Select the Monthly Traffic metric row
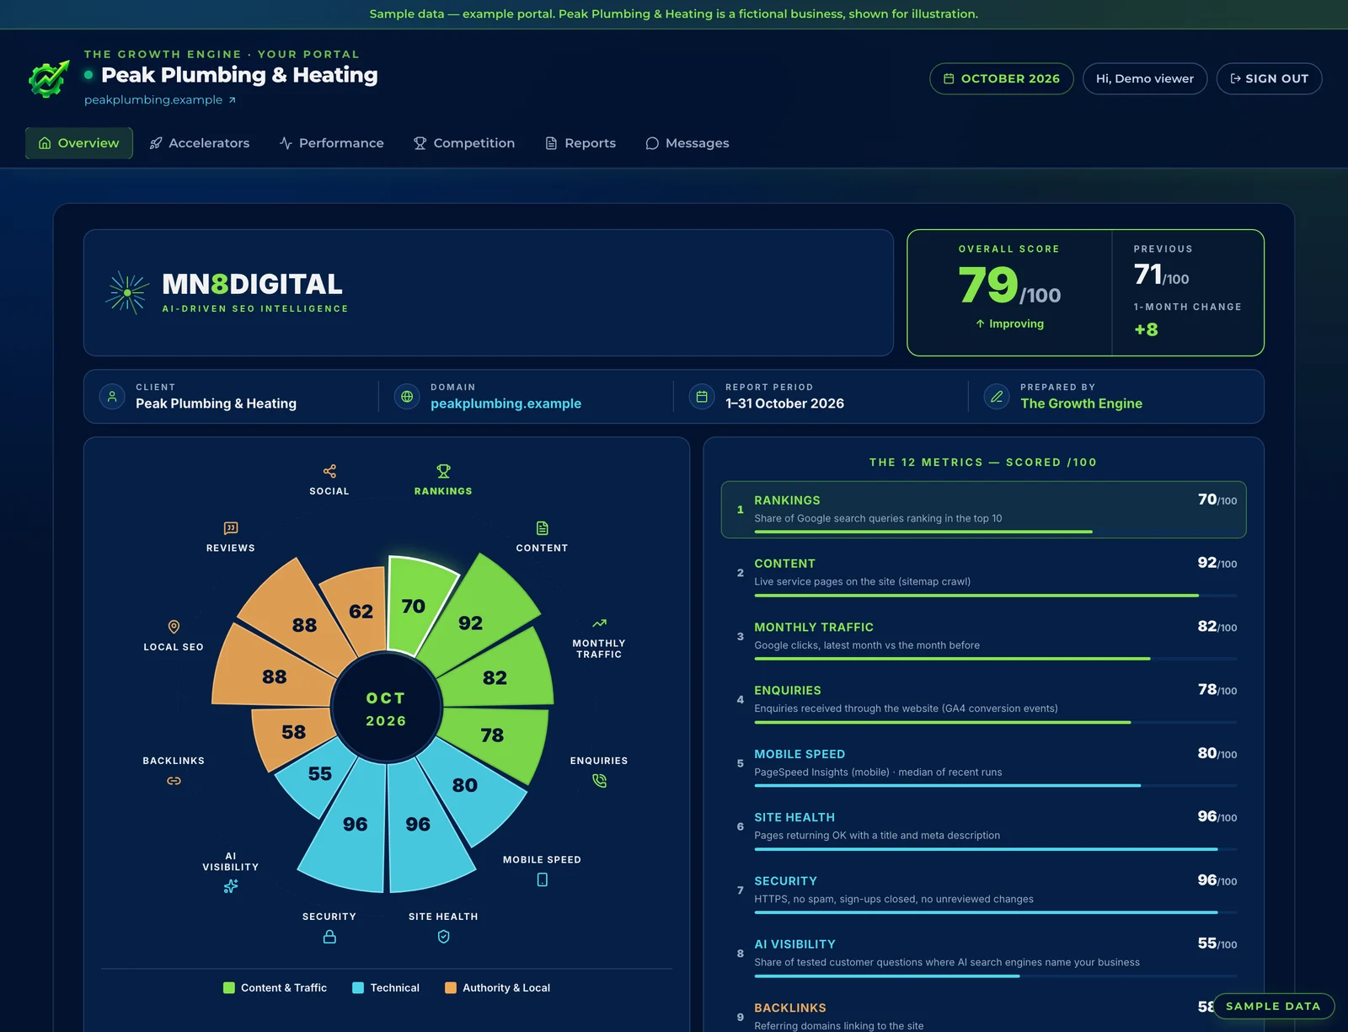Viewport: 1348px width, 1032px height. (x=983, y=636)
